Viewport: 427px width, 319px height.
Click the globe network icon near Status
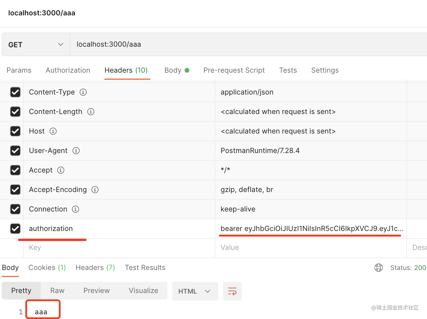point(378,268)
